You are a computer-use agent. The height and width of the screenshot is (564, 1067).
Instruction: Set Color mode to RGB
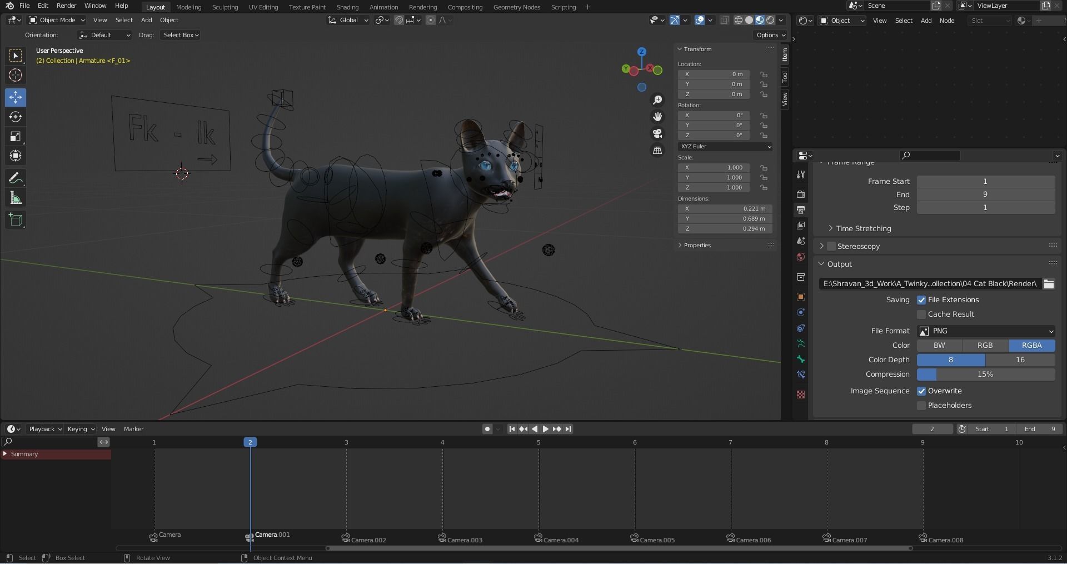(x=985, y=346)
